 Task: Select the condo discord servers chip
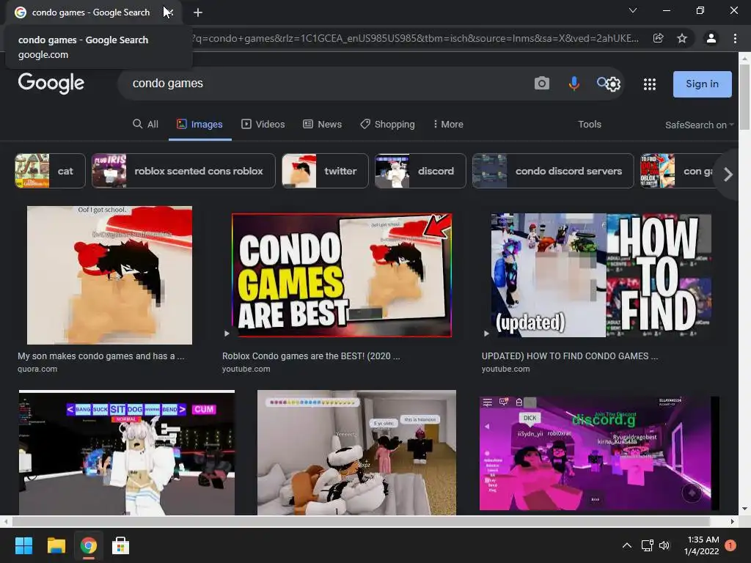coord(553,171)
